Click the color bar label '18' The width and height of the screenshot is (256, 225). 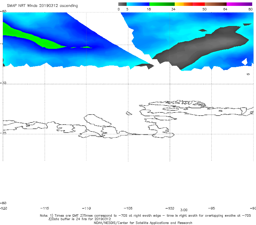149,9
